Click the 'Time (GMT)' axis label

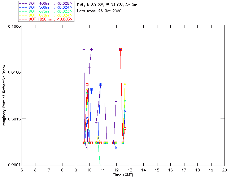[123, 175]
